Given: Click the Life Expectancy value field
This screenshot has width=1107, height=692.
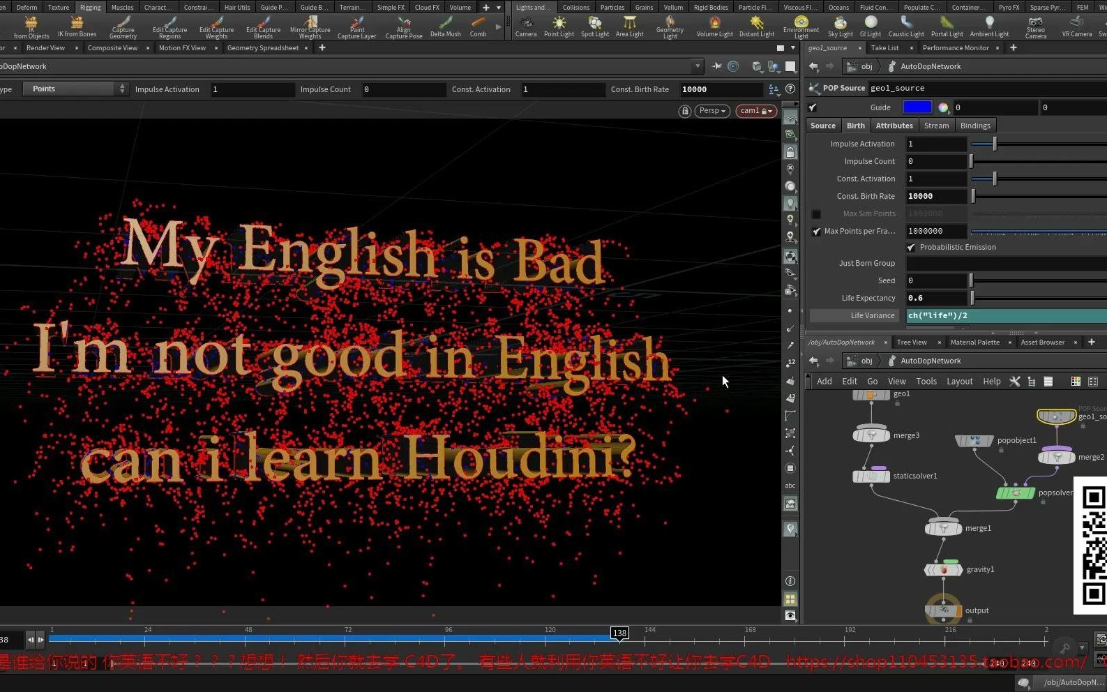Looking at the screenshot, I should [936, 298].
